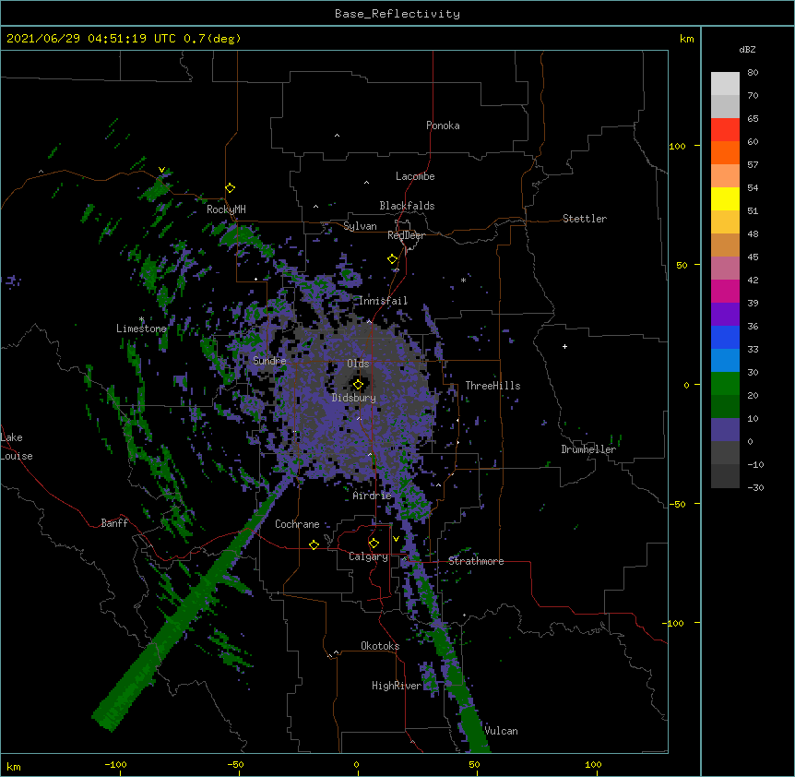Click the km label in the bottom-left corner

14,766
